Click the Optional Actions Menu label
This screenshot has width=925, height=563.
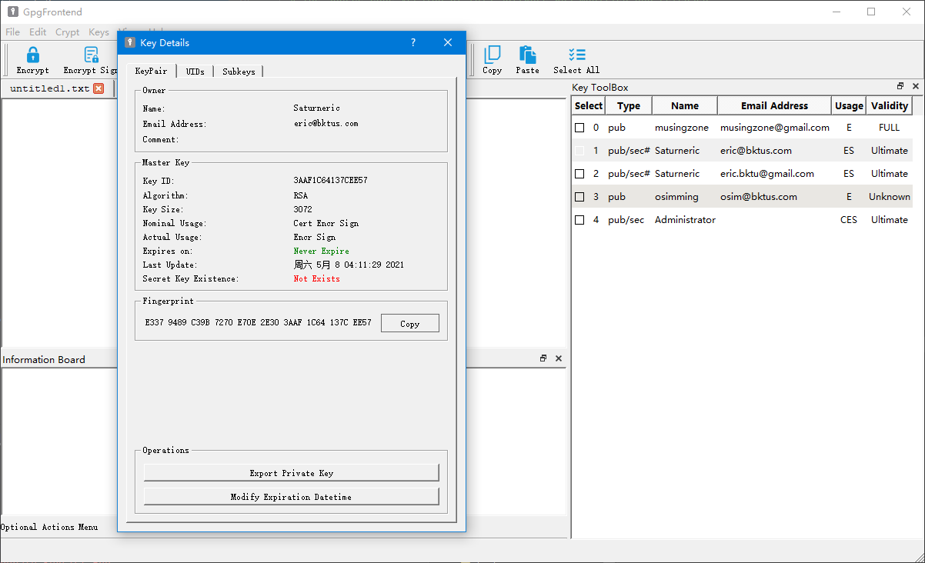click(49, 527)
